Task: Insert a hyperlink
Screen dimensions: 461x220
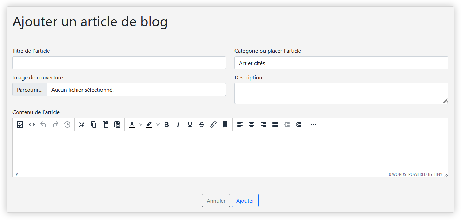Action: pyautogui.click(x=213, y=124)
